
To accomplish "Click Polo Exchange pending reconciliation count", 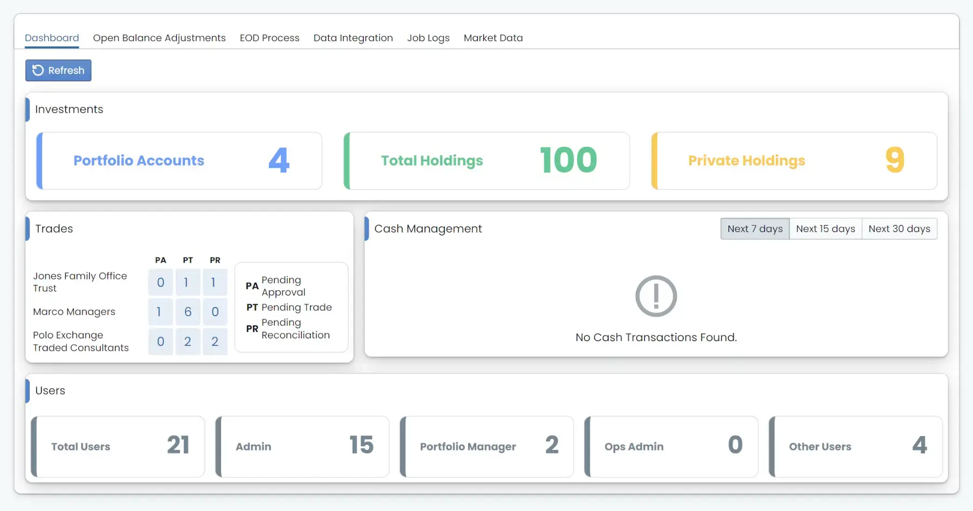I will (x=215, y=342).
